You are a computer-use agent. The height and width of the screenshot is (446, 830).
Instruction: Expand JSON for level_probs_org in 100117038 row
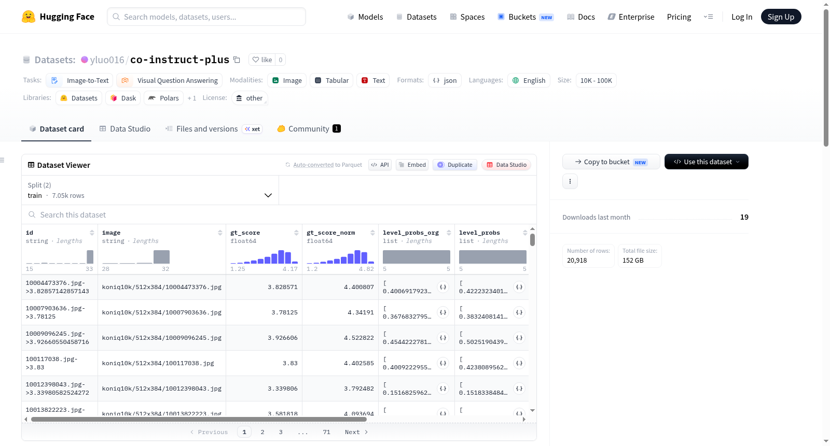pos(443,363)
